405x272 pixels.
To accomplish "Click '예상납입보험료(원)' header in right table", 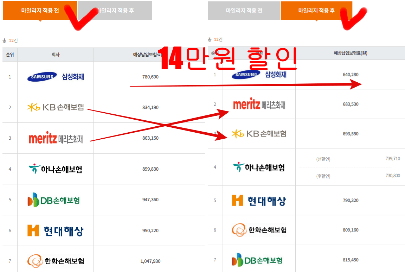I will [x=351, y=53].
